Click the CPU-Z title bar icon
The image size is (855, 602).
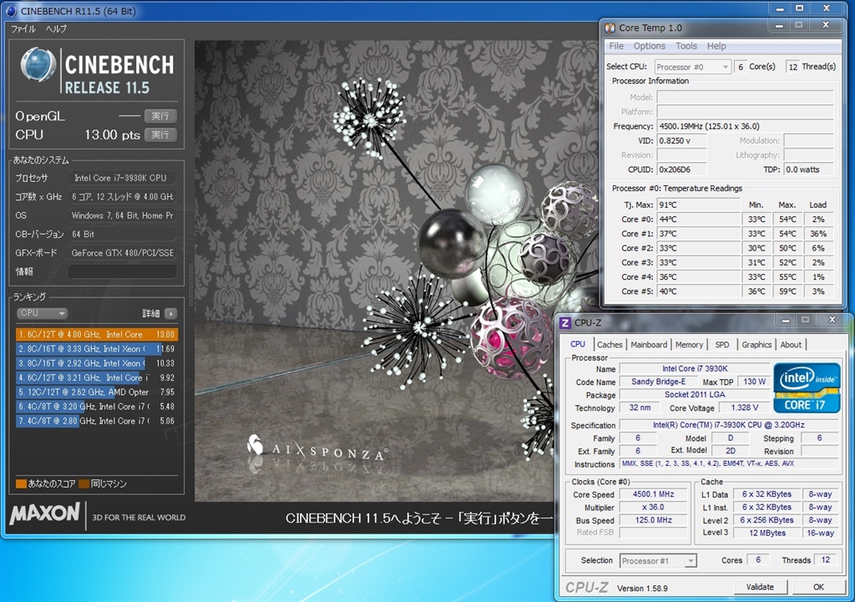point(565,323)
